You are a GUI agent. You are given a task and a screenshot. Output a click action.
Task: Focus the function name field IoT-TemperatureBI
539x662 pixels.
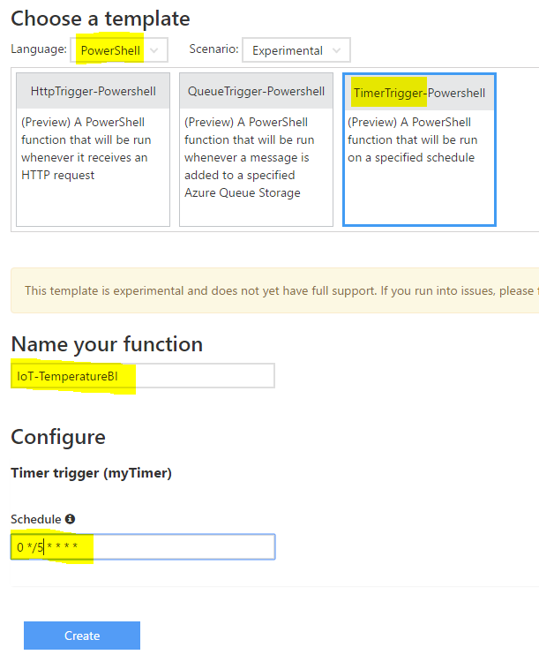[x=143, y=376]
